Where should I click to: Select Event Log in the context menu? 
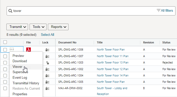(20, 77)
